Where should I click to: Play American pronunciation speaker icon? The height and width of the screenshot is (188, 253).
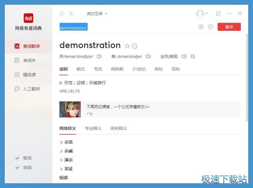pos(148,56)
